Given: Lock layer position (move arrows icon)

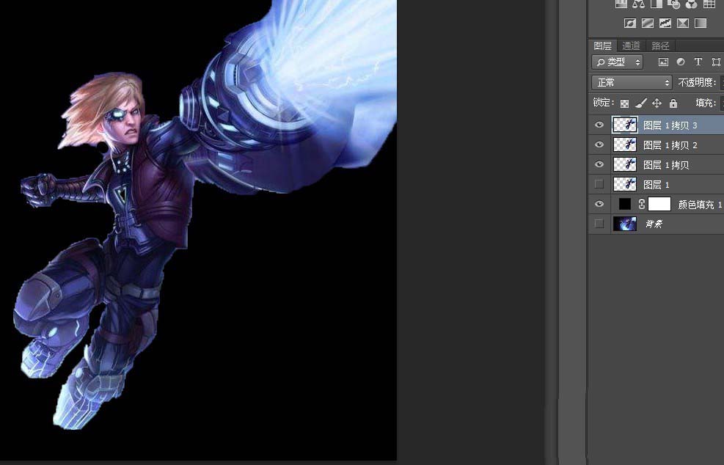Looking at the screenshot, I should pyautogui.click(x=657, y=103).
